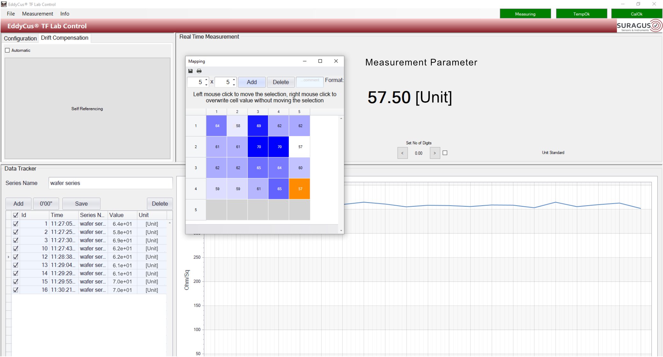Toggle the checkbox for data entry ID 1
663x357 pixels.
pos(16,223)
